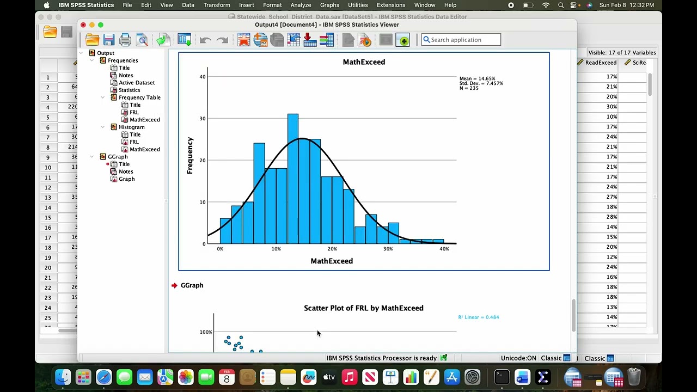Click the Classic label in viewer status bar
This screenshot has height=392, width=697.
551,358
